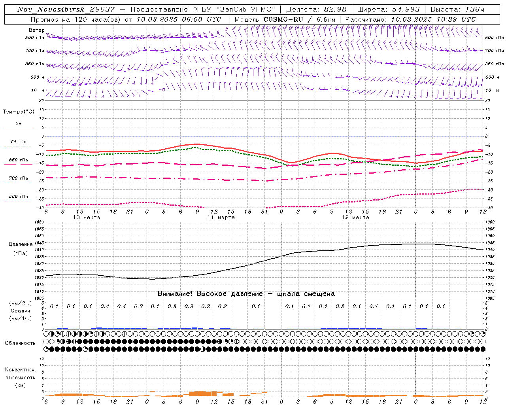This screenshot has width=506, height=405.
Task: Click the Конвективн. облачность label
Action: pyautogui.click(x=20, y=374)
